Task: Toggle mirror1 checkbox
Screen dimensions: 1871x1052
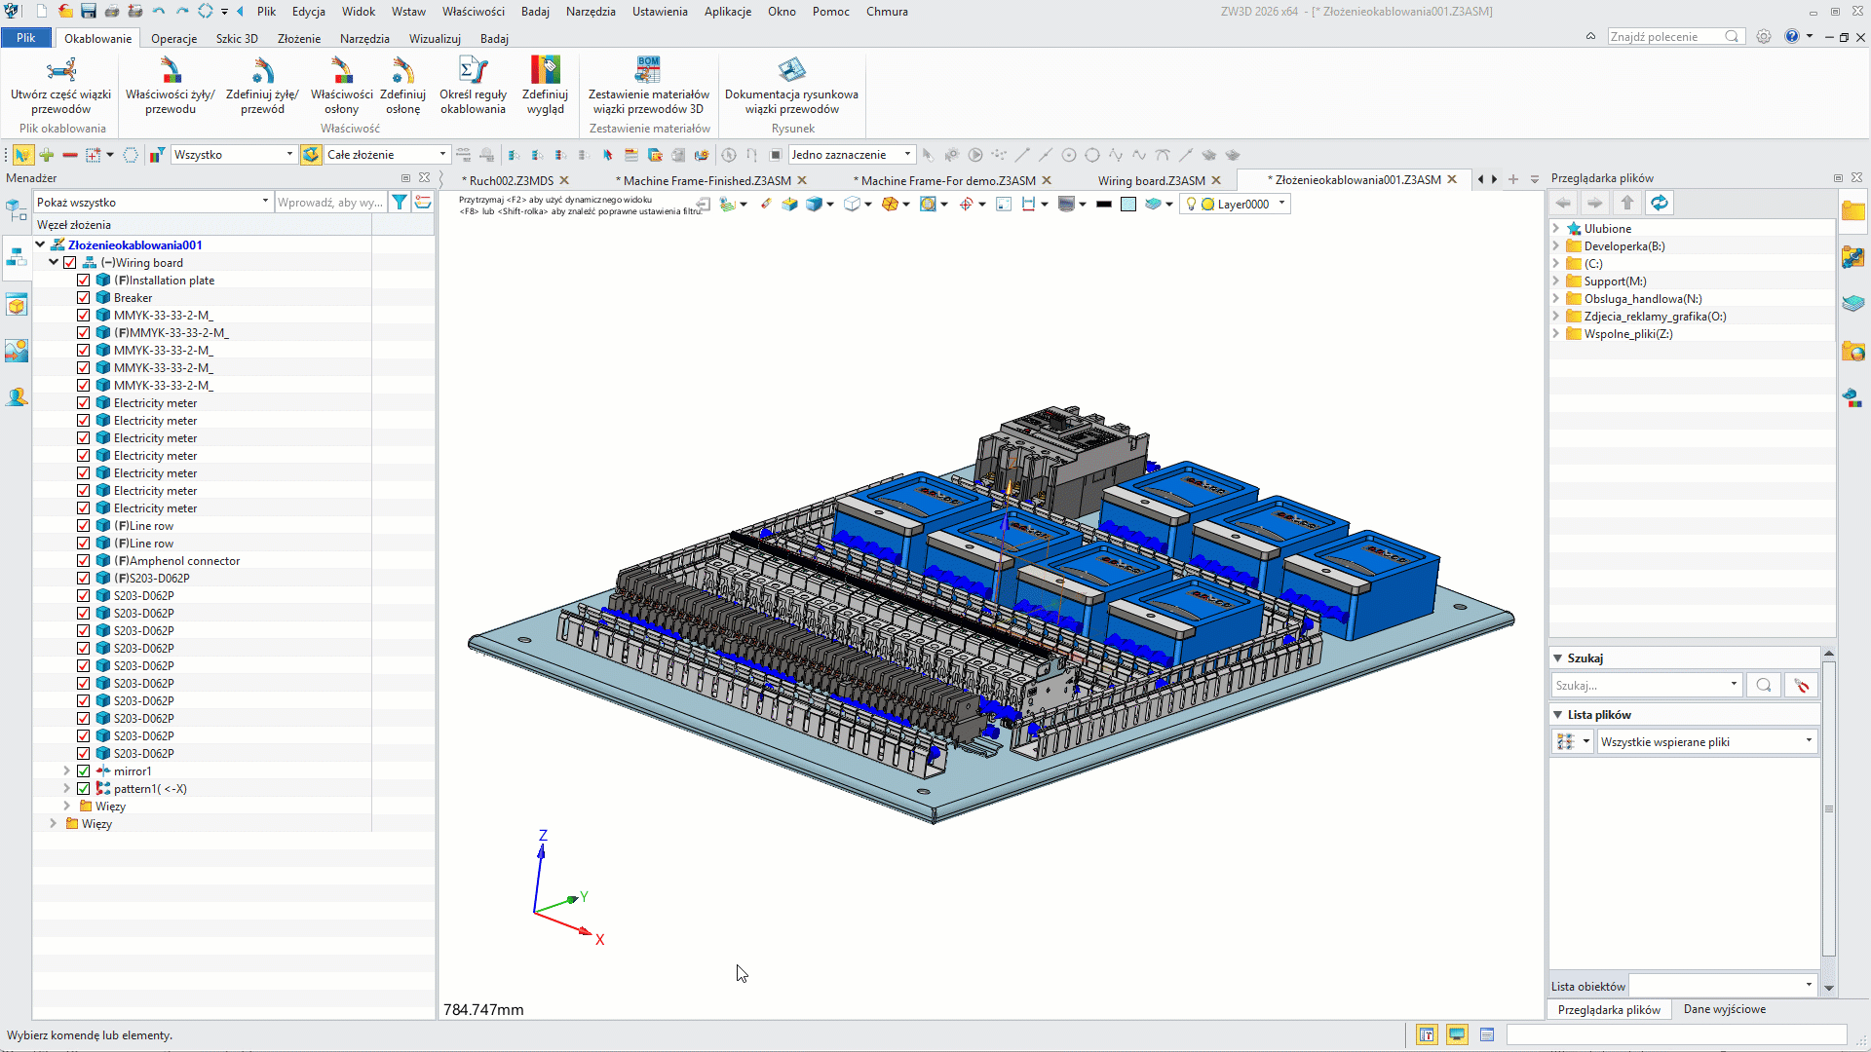Action: pyautogui.click(x=84, y=771)
